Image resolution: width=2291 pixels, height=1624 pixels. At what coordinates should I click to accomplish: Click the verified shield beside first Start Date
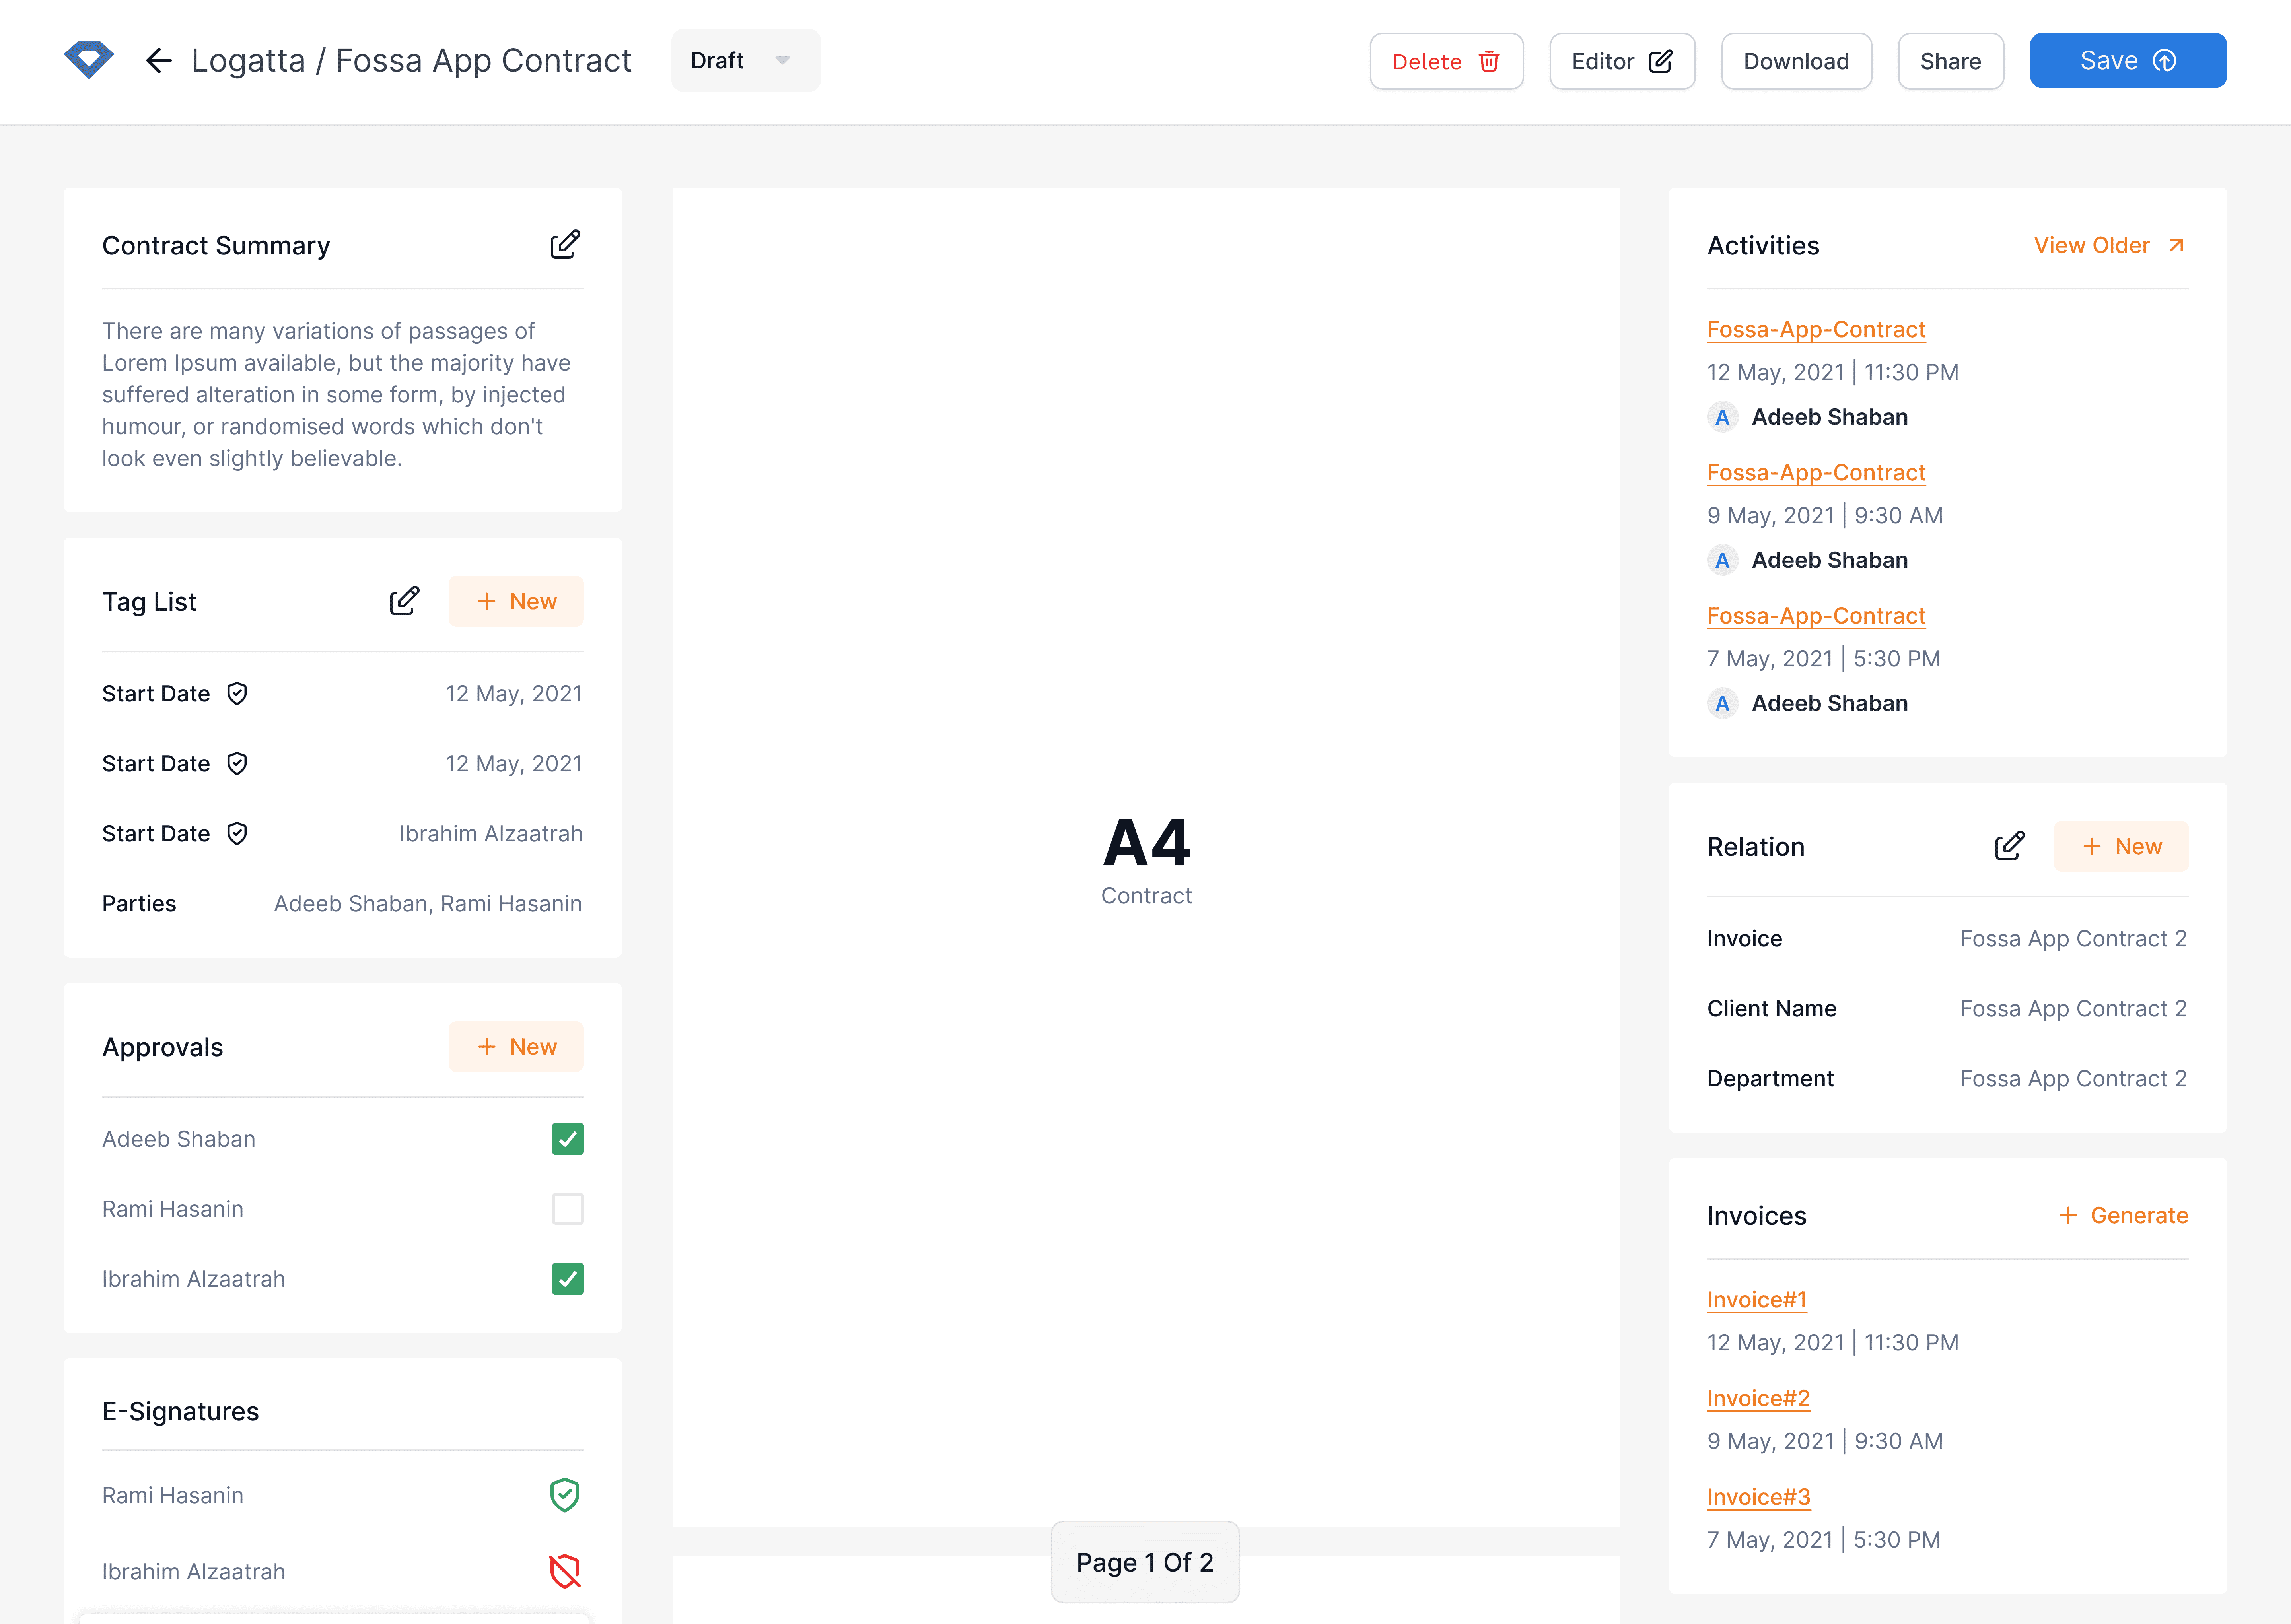[237, 694]
